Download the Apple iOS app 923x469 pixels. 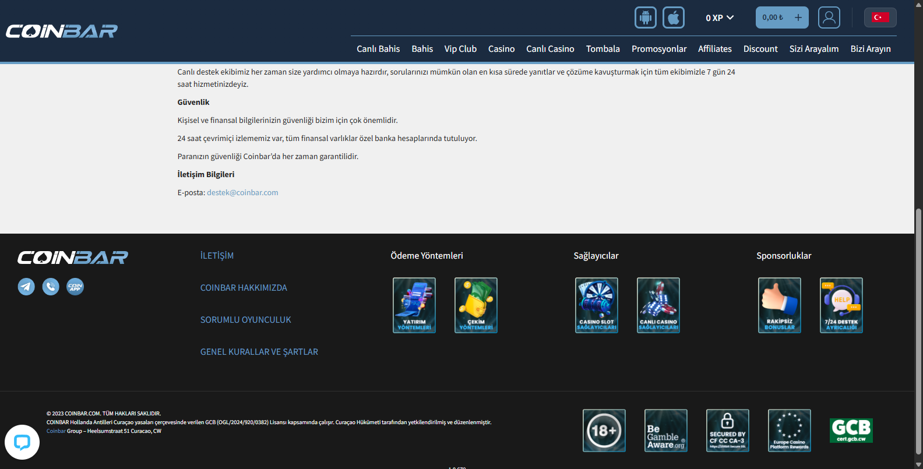674,17
